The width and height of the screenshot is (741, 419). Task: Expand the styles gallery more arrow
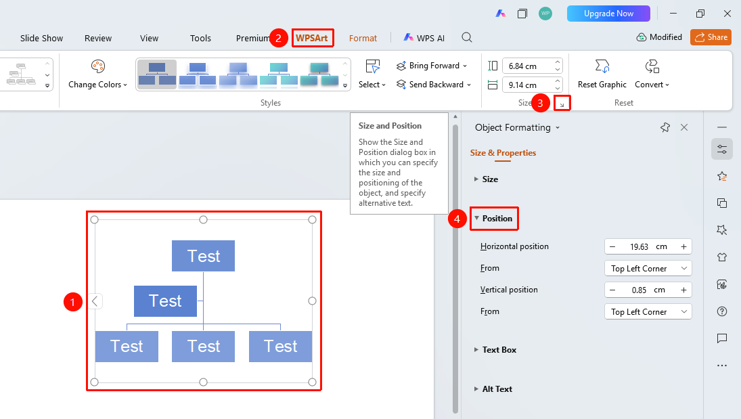(x=345, y=85)
